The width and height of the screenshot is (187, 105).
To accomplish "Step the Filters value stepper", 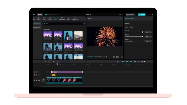I will [151, 32].
